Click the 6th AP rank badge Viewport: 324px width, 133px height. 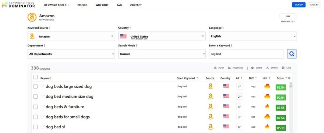tap(240, 127)
